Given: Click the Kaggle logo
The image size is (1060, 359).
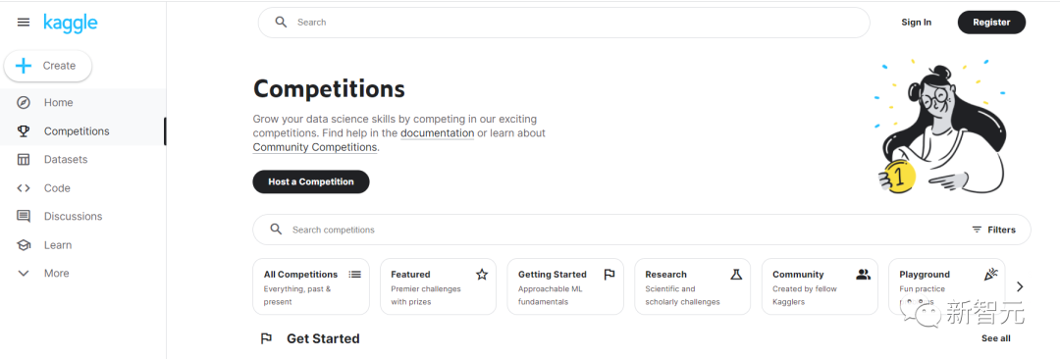Looking at the screenshot, I should 71,23.
